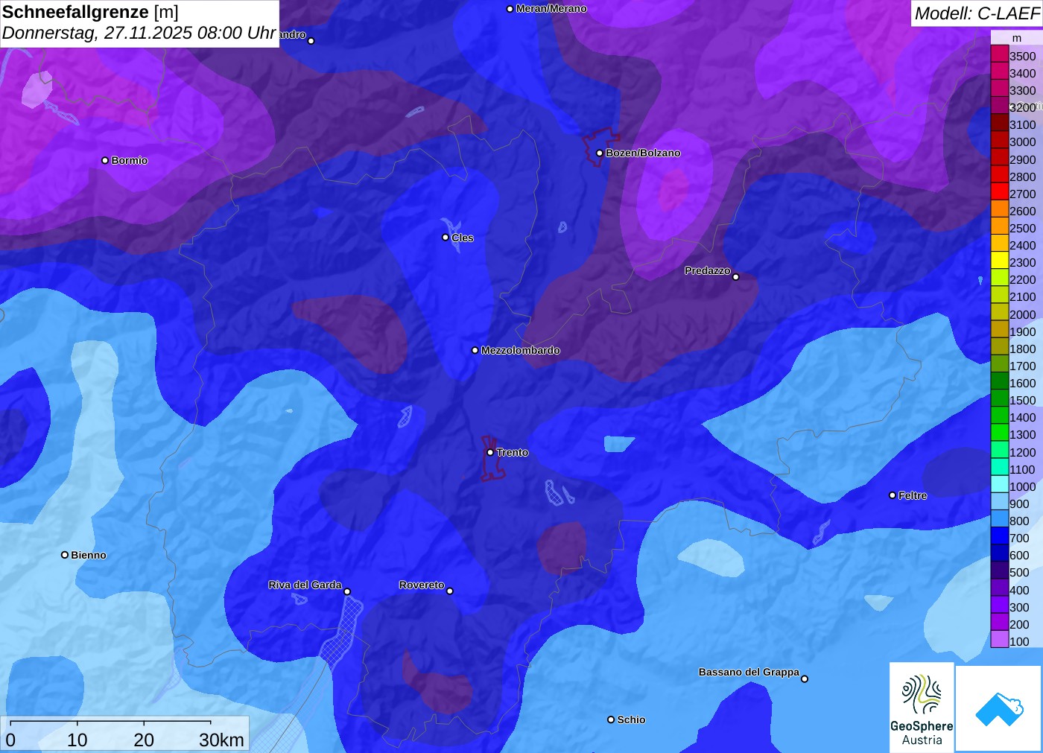Select the 500 m legend color swatch

click(x=1000, y=570)
